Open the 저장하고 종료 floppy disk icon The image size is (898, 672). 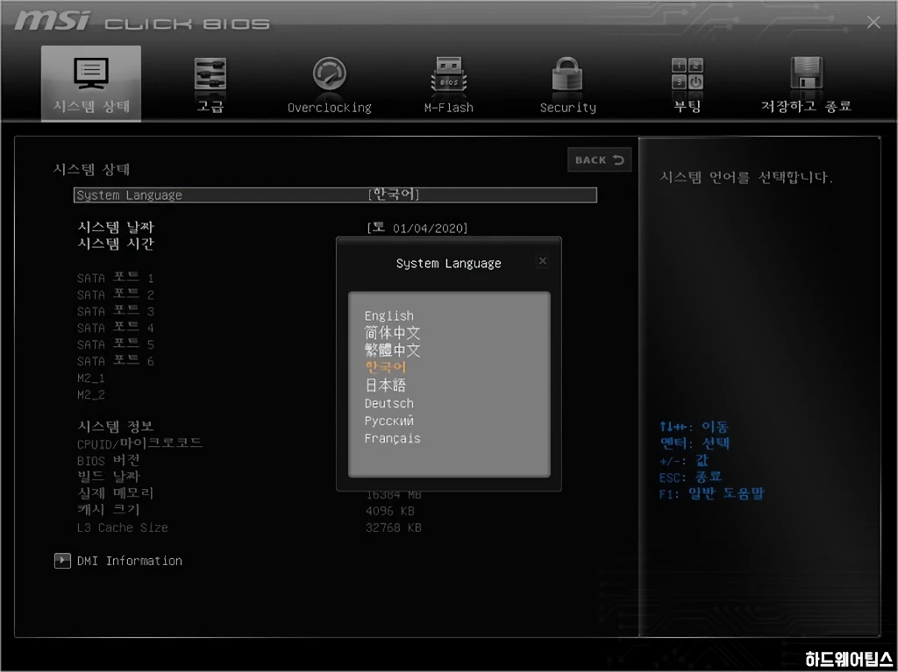(807, 73)
